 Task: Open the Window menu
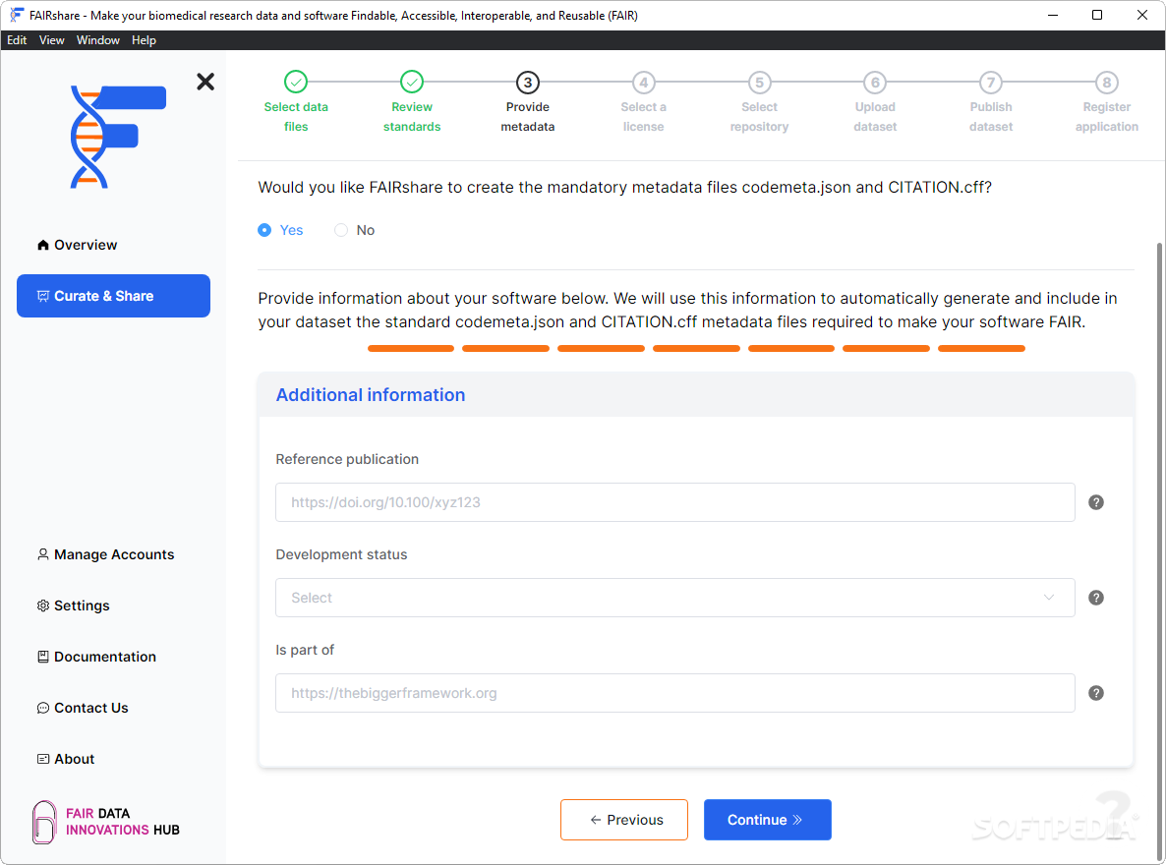98,40
